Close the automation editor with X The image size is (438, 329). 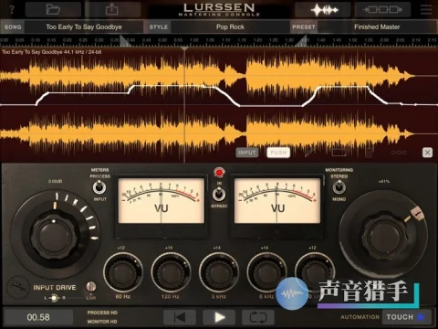point(427,153)
